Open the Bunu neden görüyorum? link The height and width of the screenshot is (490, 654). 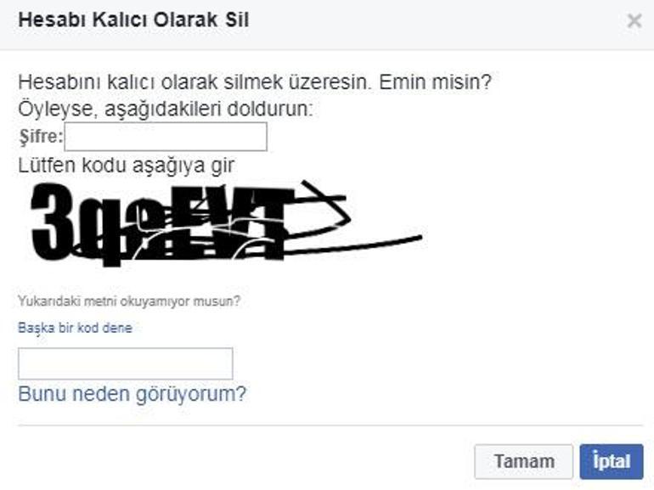pos(132,394)
